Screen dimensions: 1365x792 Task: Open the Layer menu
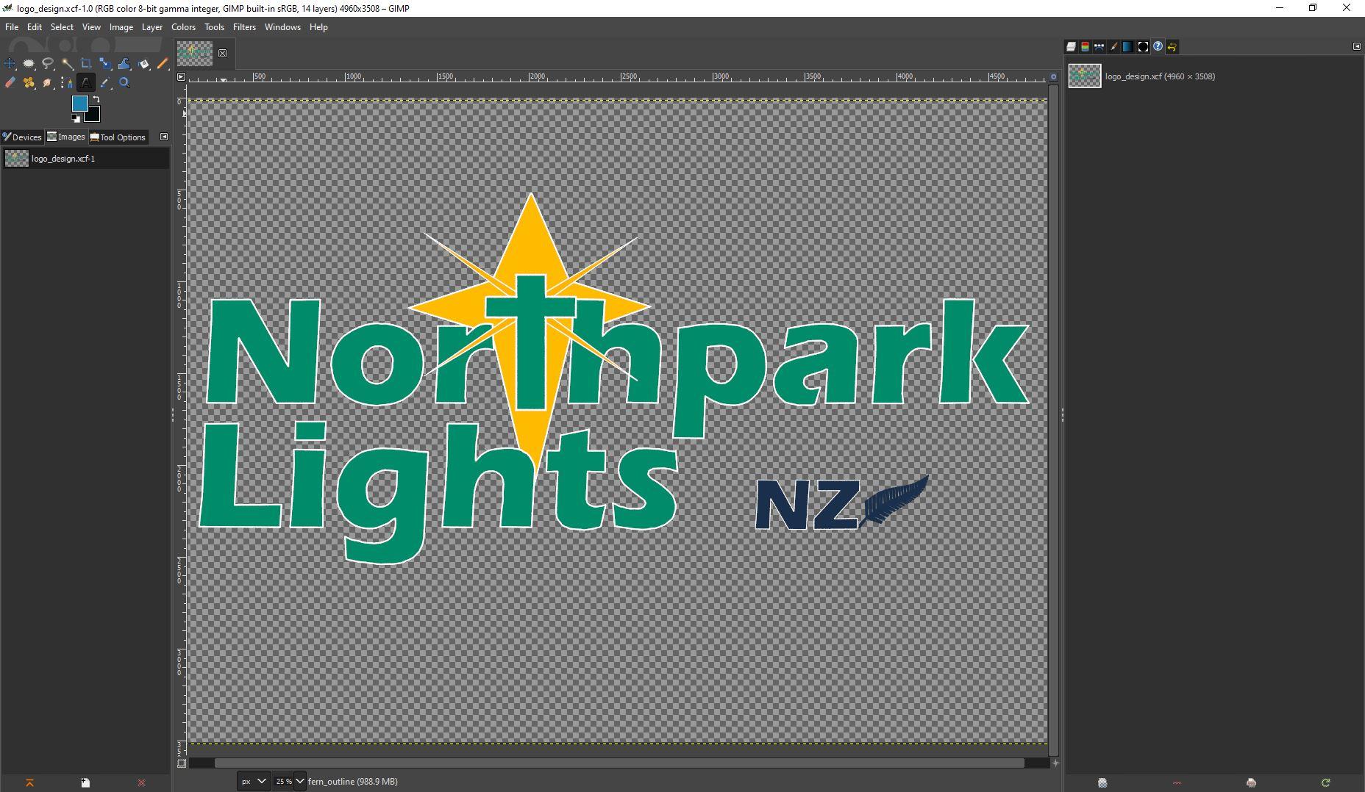pyautogui.click(x=152, y=27)
